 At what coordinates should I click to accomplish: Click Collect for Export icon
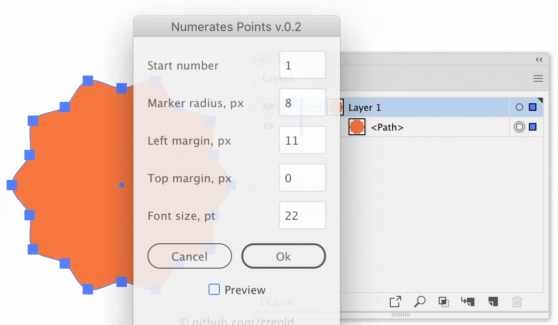pyautogui.click(x=395, y=302)
